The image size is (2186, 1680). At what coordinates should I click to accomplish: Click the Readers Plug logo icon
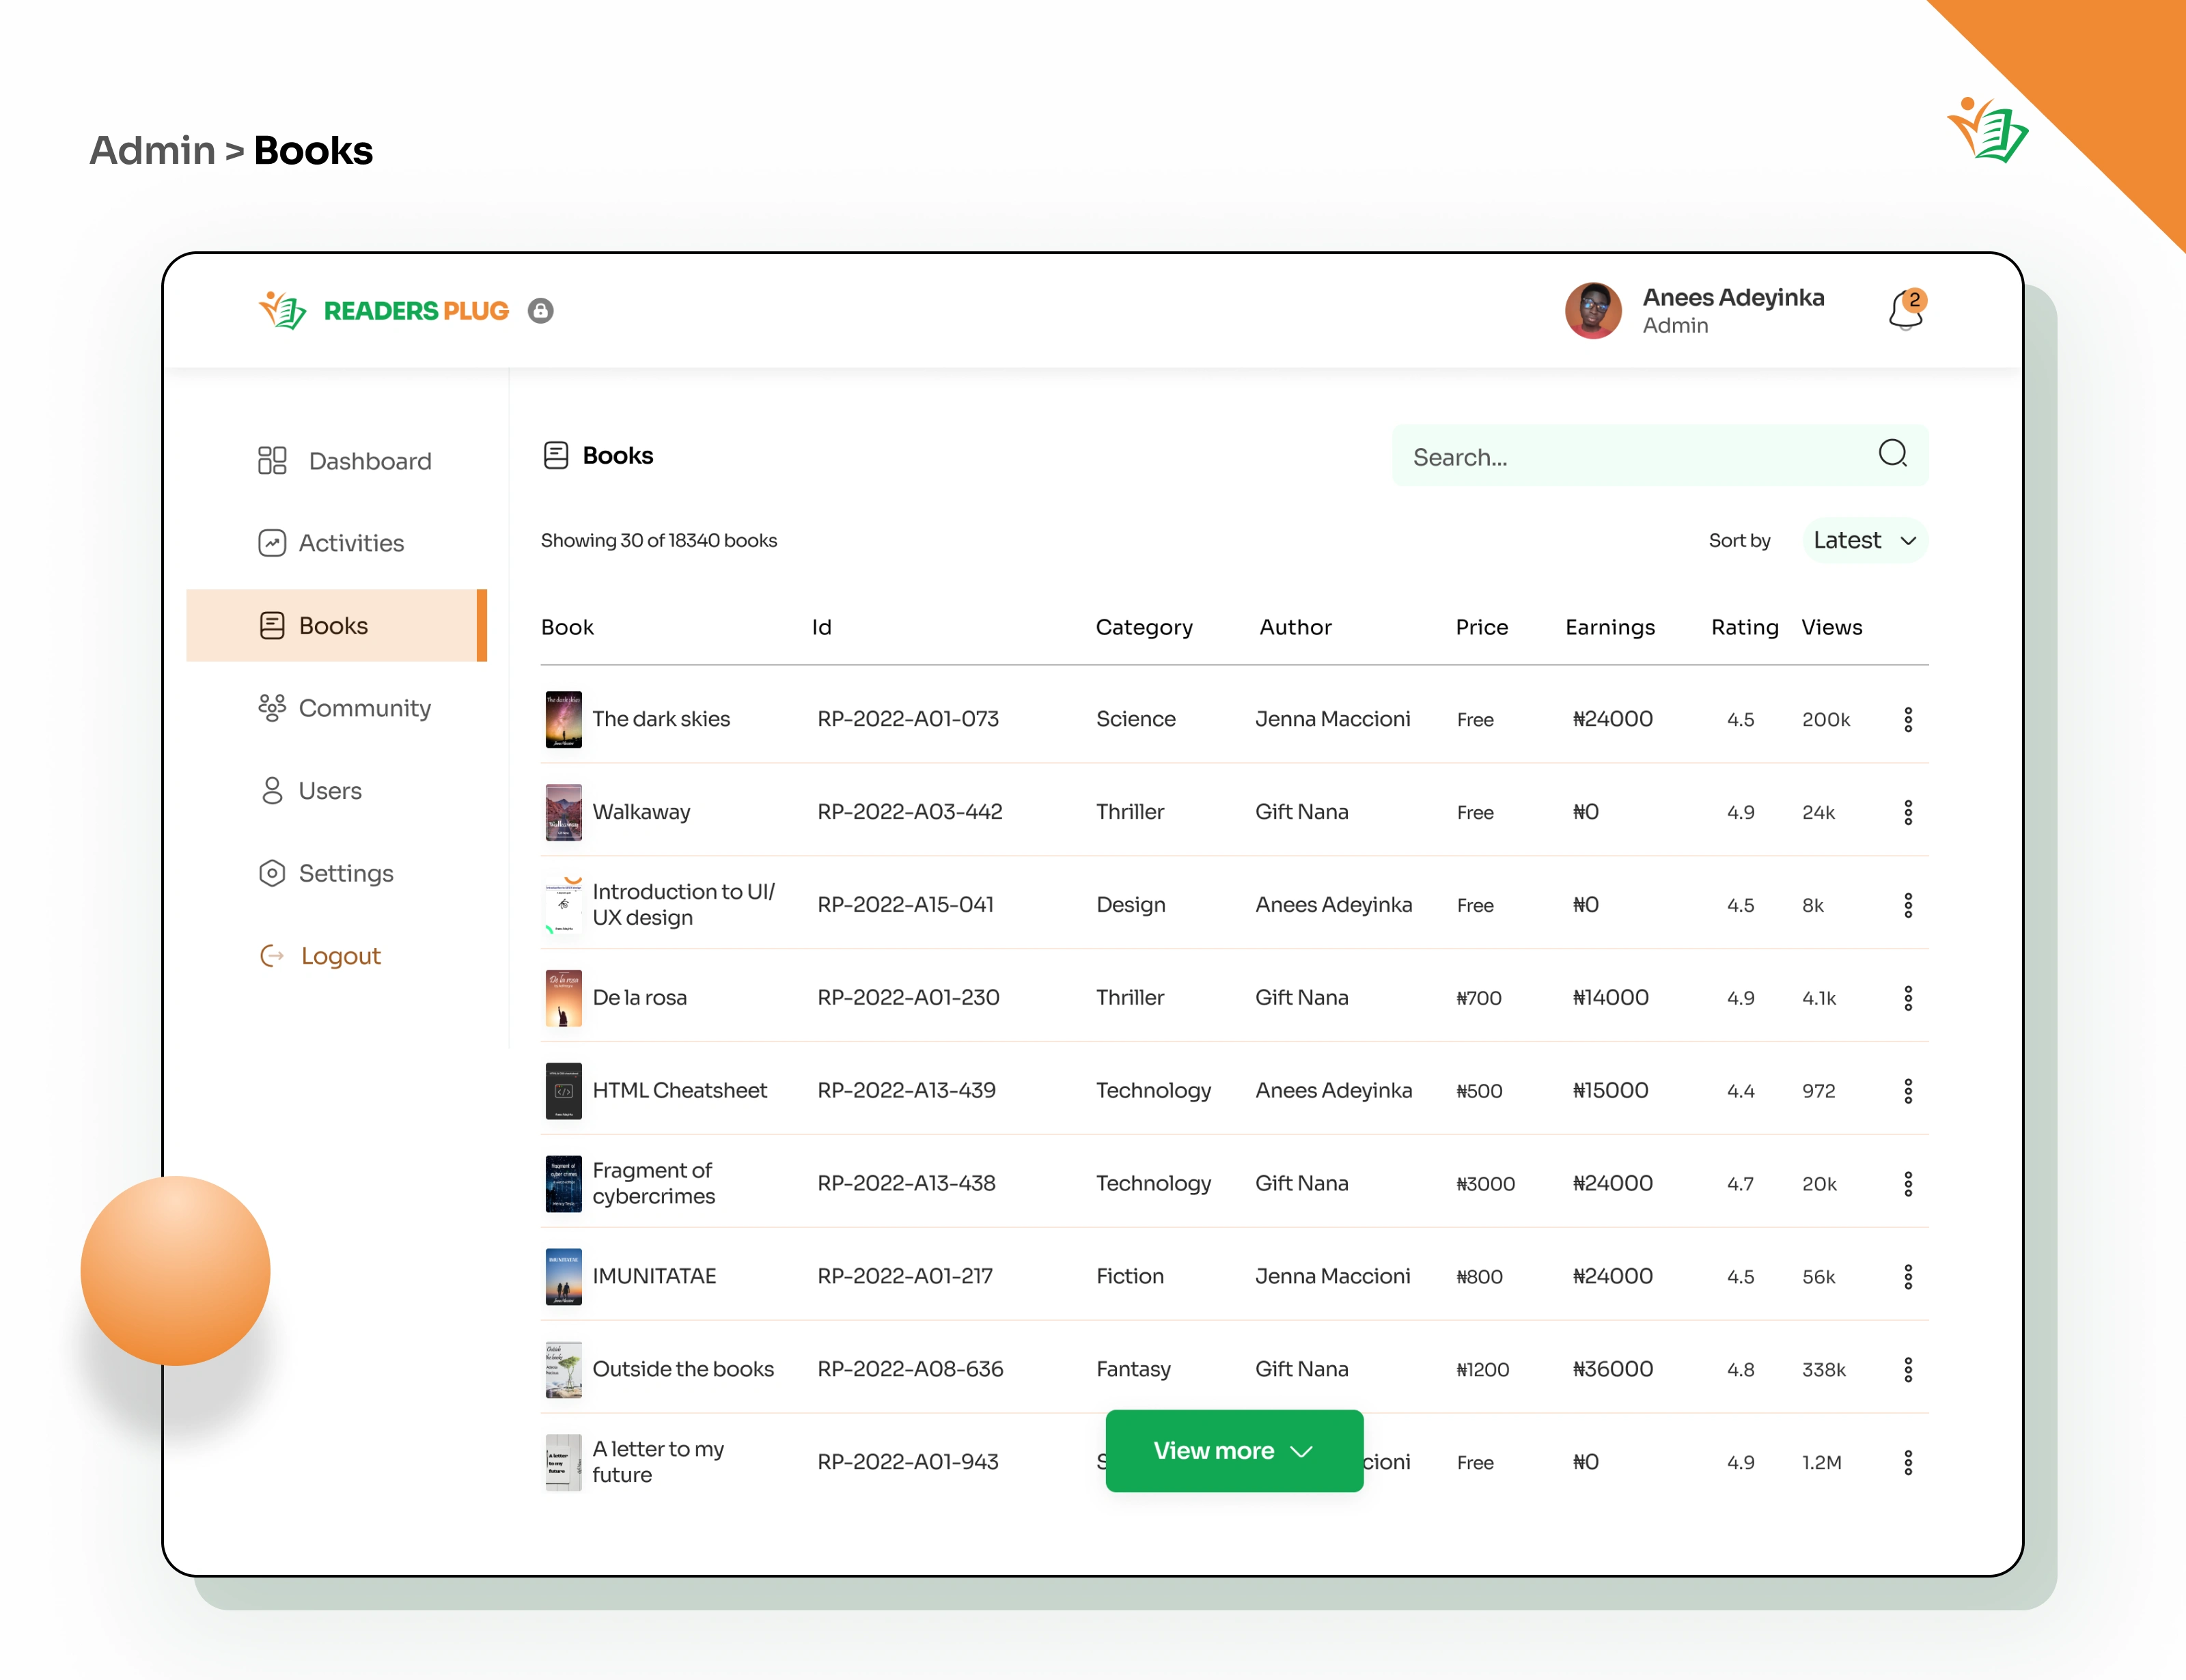[283, 311]
